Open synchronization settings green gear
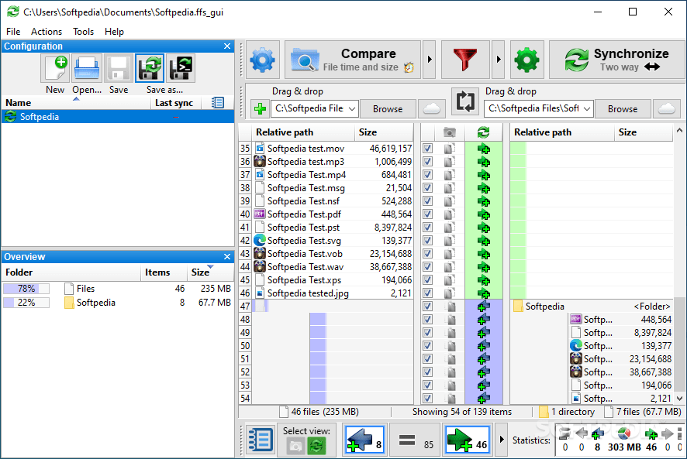The height and width of the screenshot is (459, 687). 526,60
